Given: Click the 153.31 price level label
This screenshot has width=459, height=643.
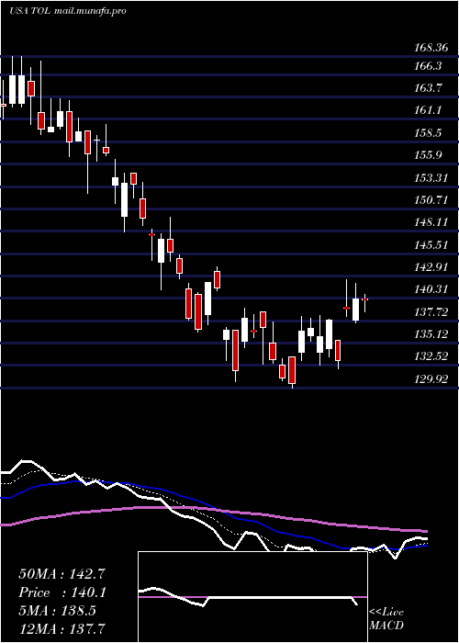Looking at the screenshot, I should [x=431, y=178].
